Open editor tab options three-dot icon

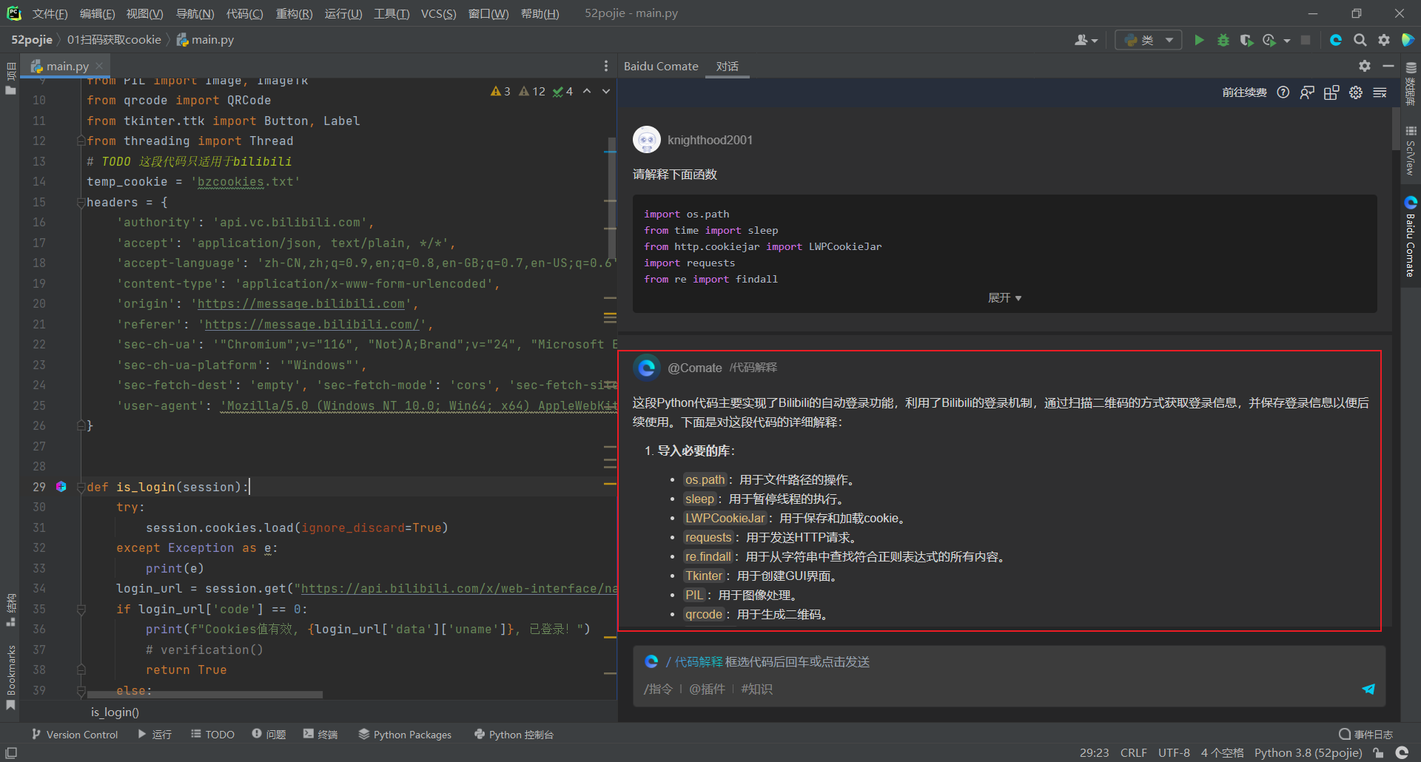(606, 66)
